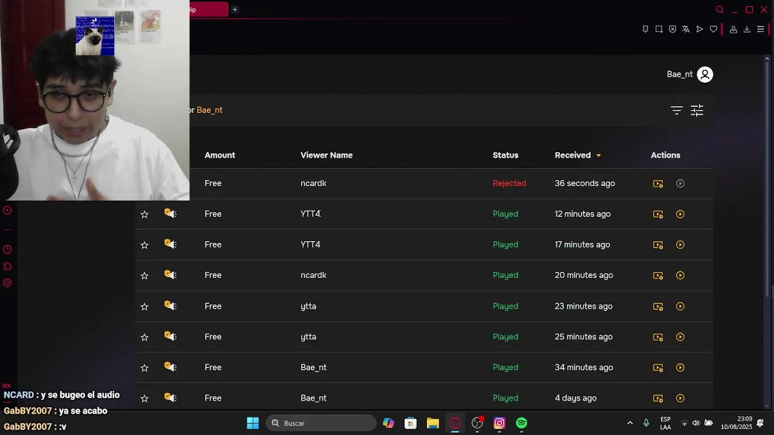
Task: Show hidden tray icons chevron
Action: pyautogui.click(x=630, y=423)
